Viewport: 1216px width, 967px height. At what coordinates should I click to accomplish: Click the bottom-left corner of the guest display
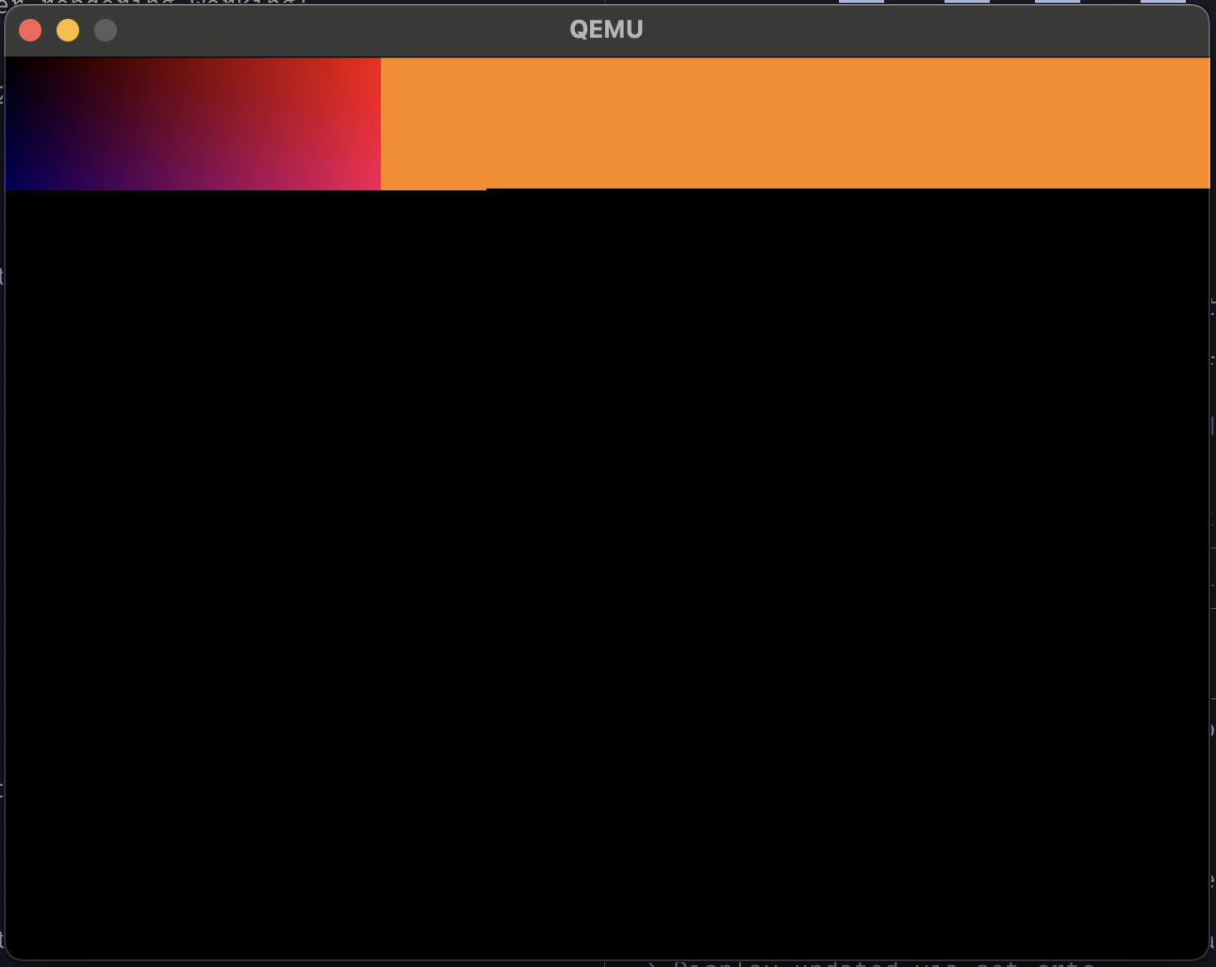pos(14,957)
